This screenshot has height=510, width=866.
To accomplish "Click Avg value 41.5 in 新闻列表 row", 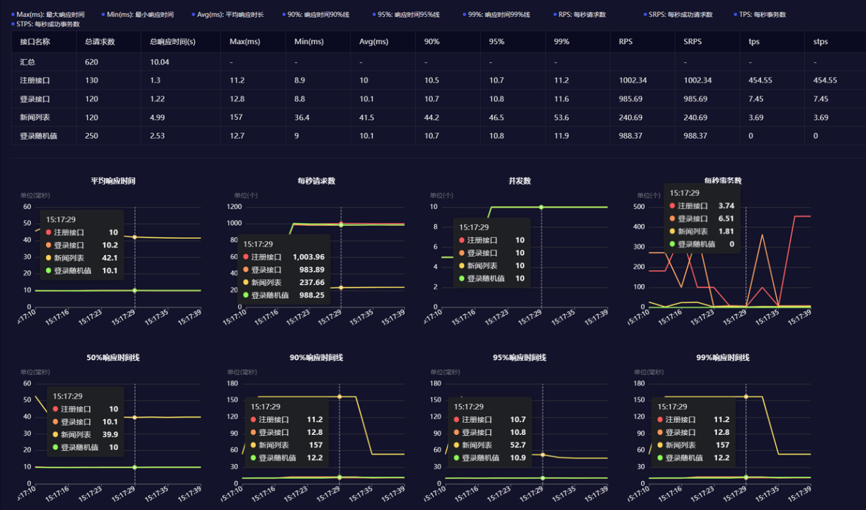I will point(366,118).
